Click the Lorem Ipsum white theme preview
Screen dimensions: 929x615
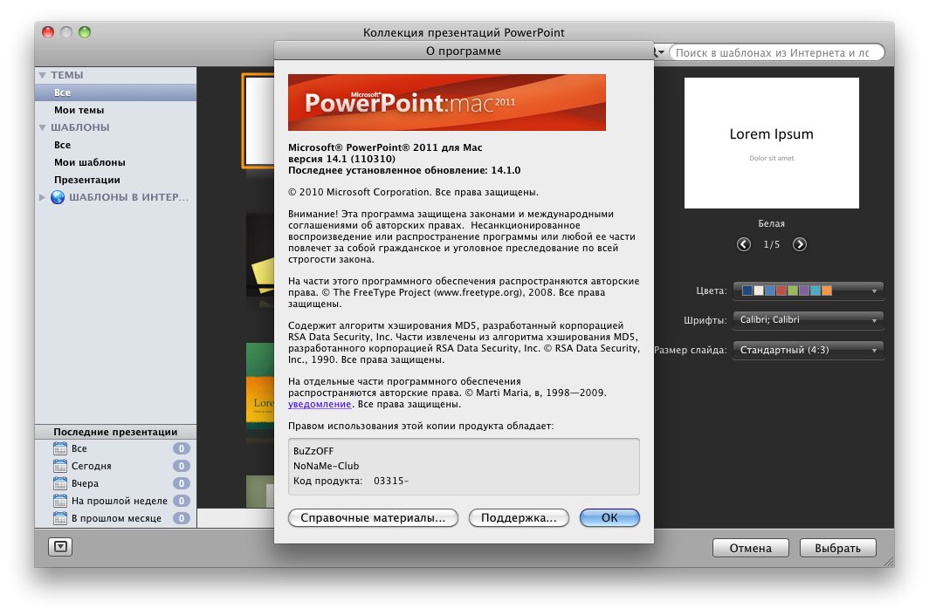click(772, 143)
